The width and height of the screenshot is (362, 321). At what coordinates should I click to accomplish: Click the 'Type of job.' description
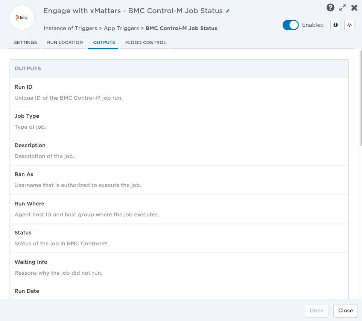tap(30, 127)
